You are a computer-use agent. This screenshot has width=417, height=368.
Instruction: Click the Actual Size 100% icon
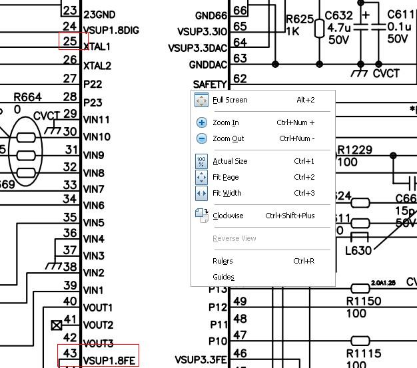tap(201, 161)
